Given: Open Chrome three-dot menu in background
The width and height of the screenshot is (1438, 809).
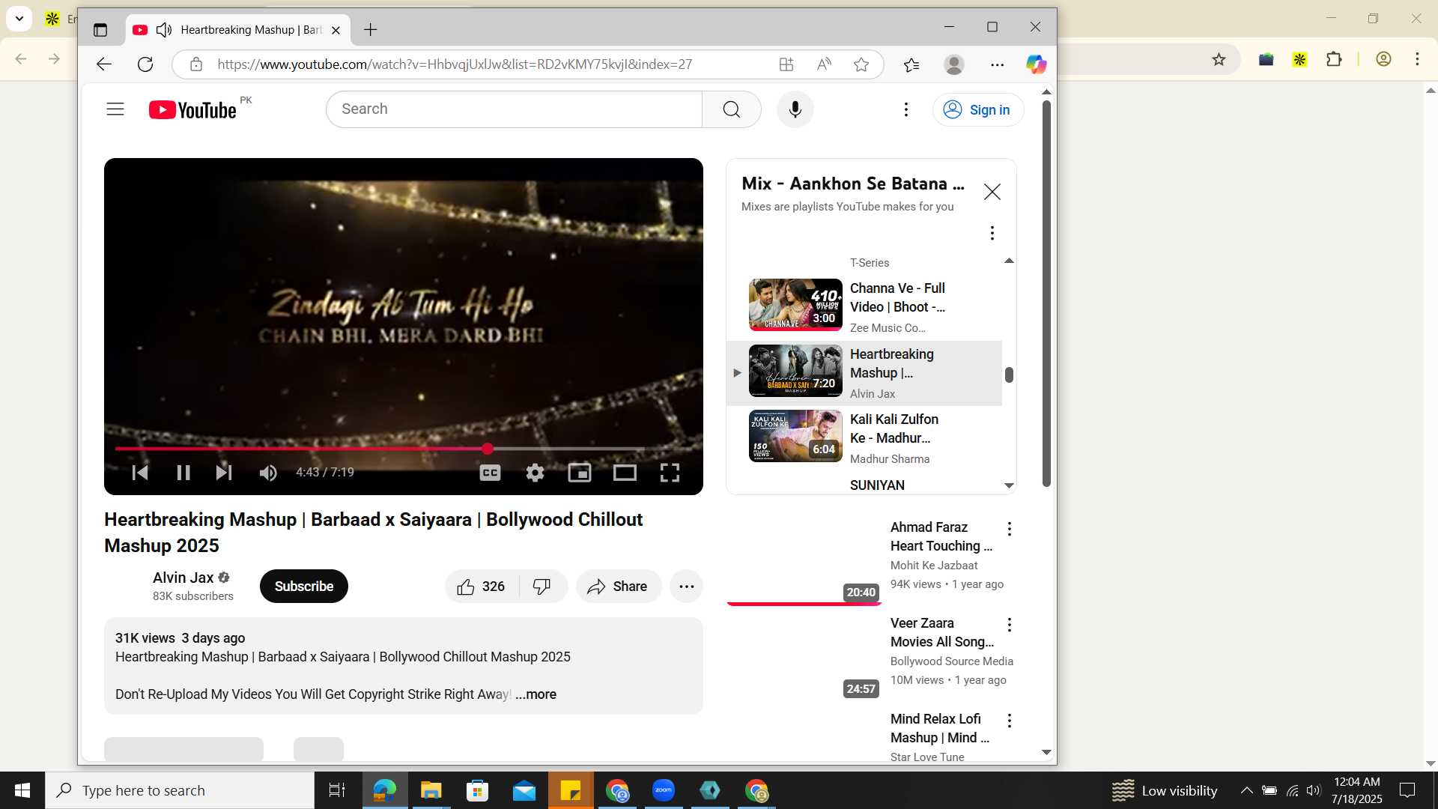Looking at the screenshot, I should point(1417,59).
